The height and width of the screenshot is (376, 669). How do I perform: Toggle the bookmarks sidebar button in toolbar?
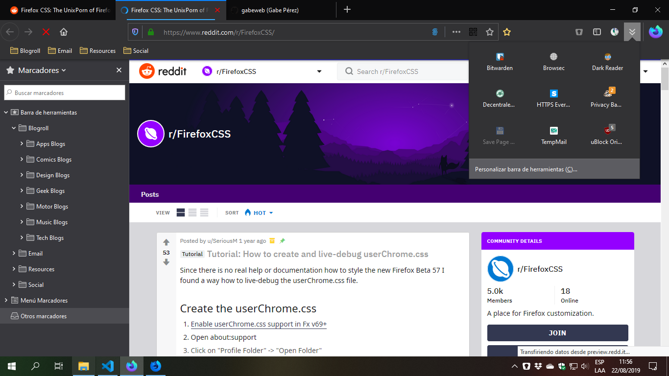click(x=597, y=32)
